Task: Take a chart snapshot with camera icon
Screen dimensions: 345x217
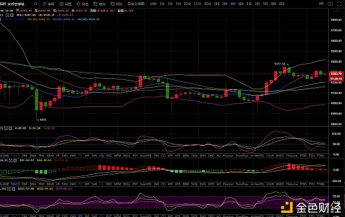Action: coord(330,4)
